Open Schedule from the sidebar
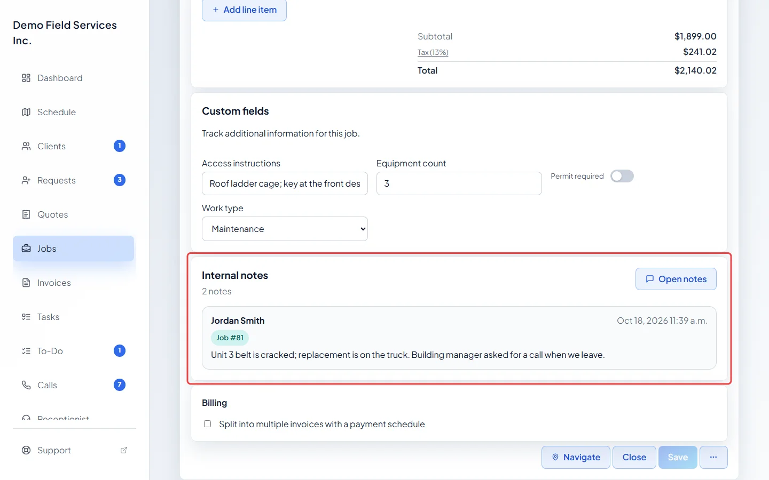This screenshot has height=480, width=769. click(x=74, y=112)
